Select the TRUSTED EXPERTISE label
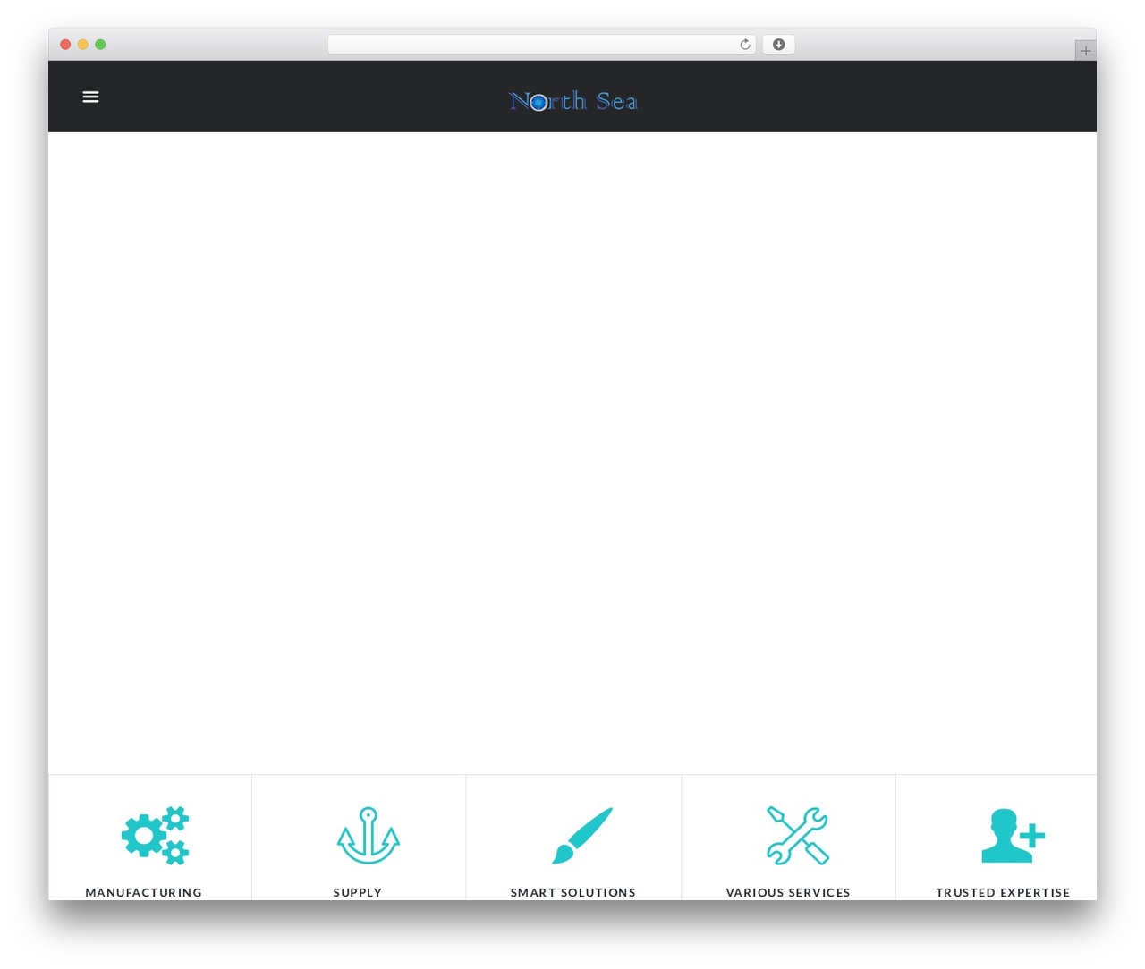Viewport: 1145px width, 969px height. pyautogui.click(x=1003, y=892)
